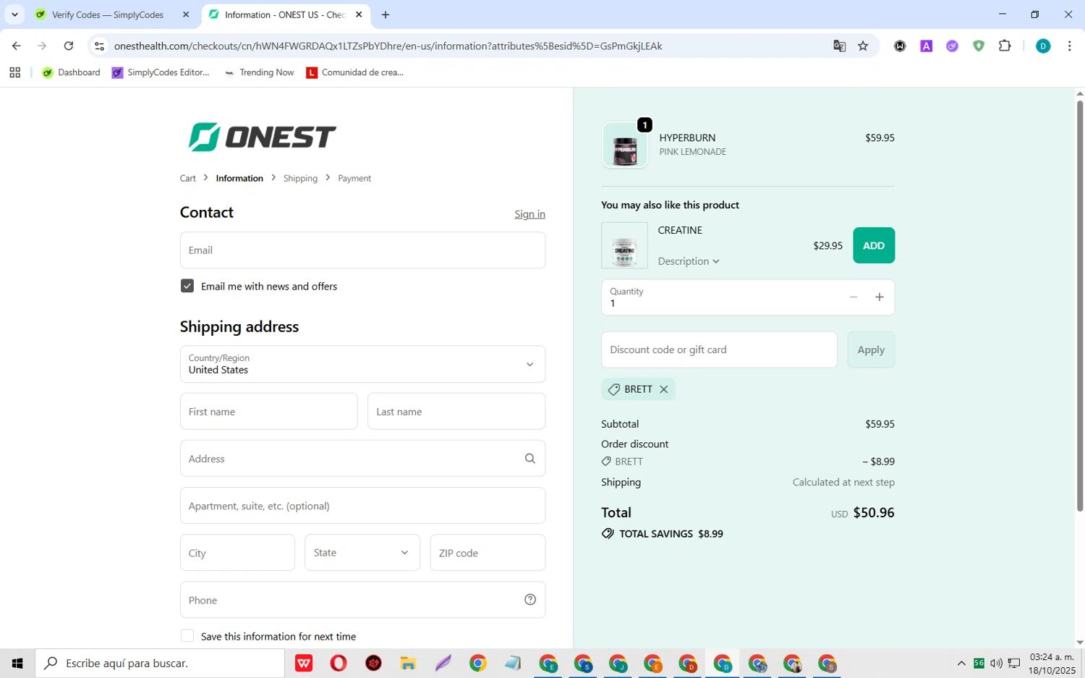The width and height of the screenshot is (1085, 678).
Task: Switch to Verify Codes SimplyCodes tab
Action: pos(107,14)
